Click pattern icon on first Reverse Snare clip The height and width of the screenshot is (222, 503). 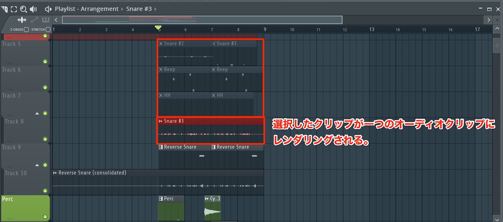161,147
